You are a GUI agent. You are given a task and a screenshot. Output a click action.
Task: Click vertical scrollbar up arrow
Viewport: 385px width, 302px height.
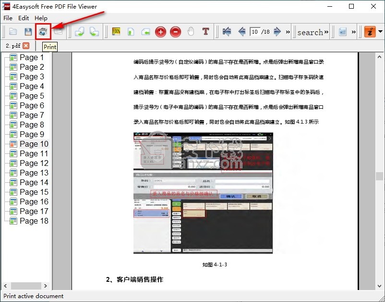click(x=379, y=57)
